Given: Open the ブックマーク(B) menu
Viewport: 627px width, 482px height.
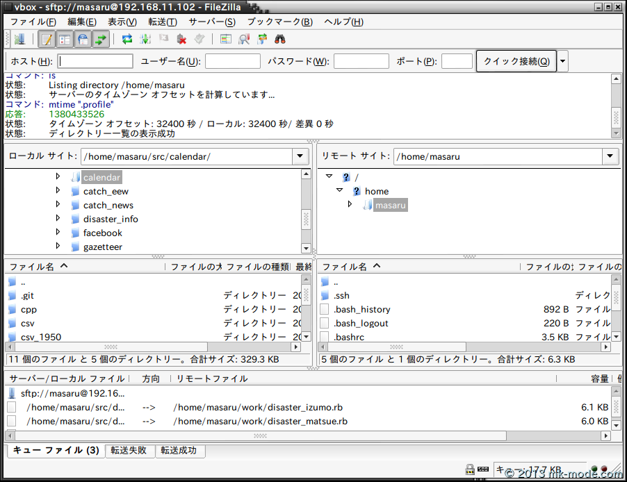Looking at the screenshot, I should [279, 22].
